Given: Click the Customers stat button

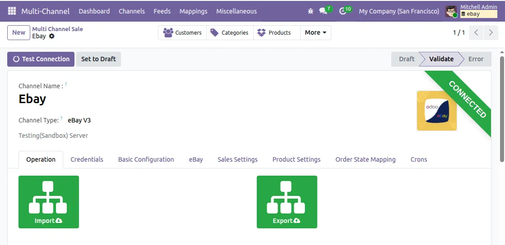Looking at the screenshot, I should [x=182, y=32].
